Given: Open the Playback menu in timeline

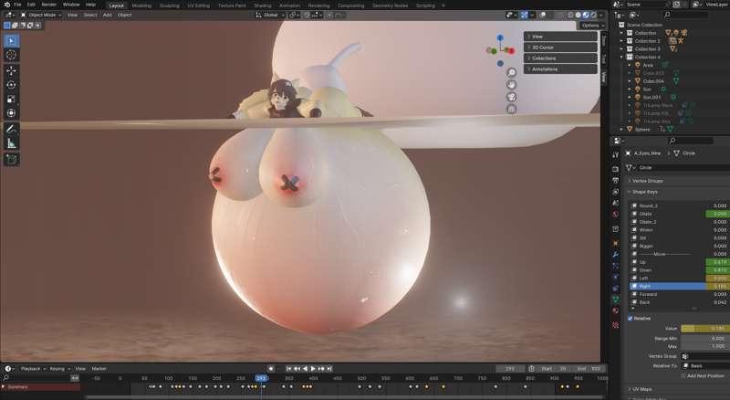Looking at the screenshot, I should (x=33, y=368).
